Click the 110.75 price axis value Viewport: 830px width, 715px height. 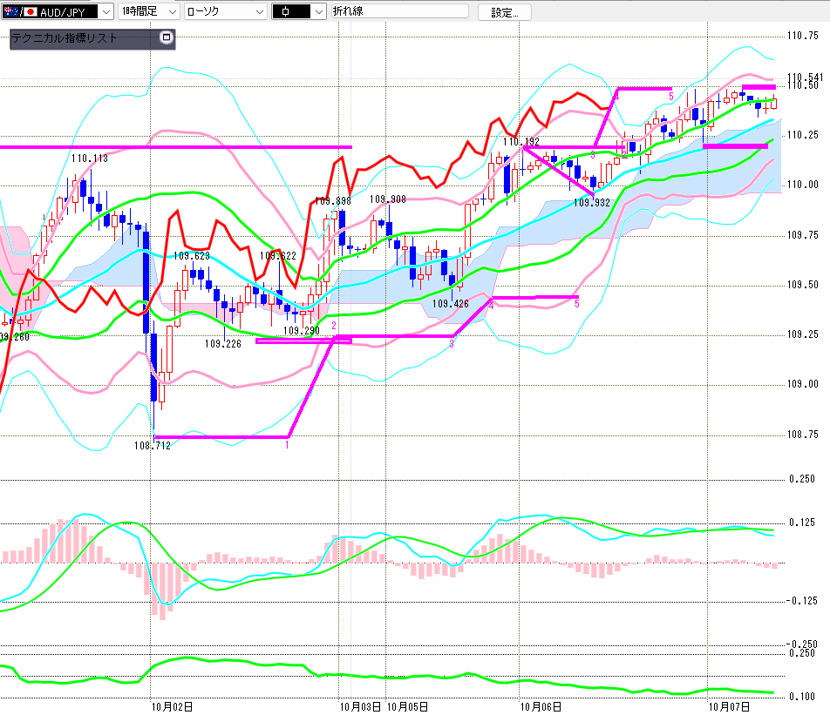tap(802, 36)
